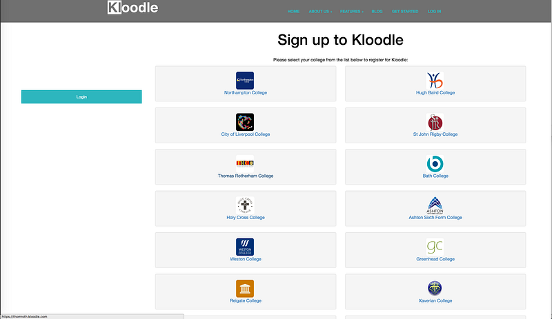Pick the Greenhead College gc logo
Image resolution: width=552 pixels, height=319 pixels.
435,247
